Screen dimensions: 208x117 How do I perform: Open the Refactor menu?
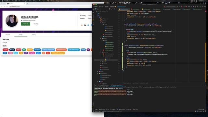click(x=35, y=1)
